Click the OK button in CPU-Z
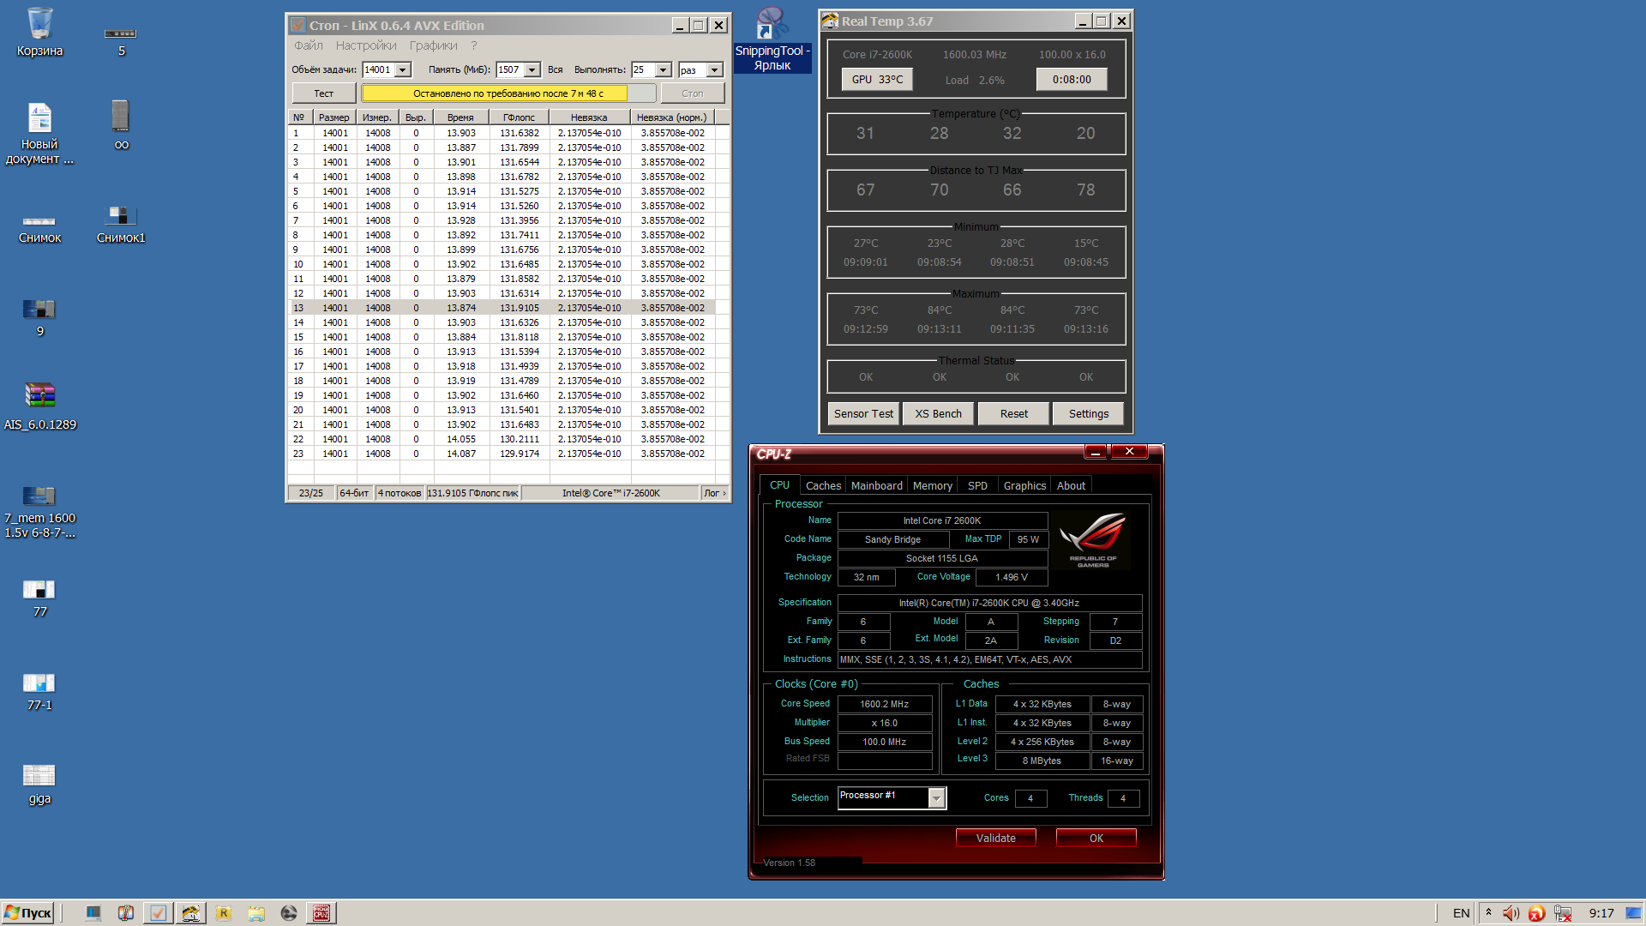 click(1096, 838)
